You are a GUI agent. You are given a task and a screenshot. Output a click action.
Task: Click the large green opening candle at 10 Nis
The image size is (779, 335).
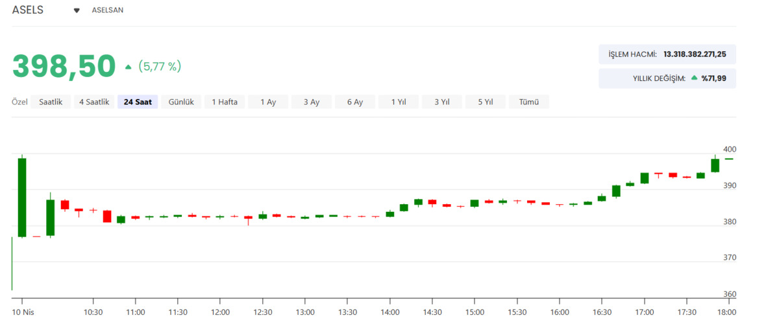pos(22,198)
